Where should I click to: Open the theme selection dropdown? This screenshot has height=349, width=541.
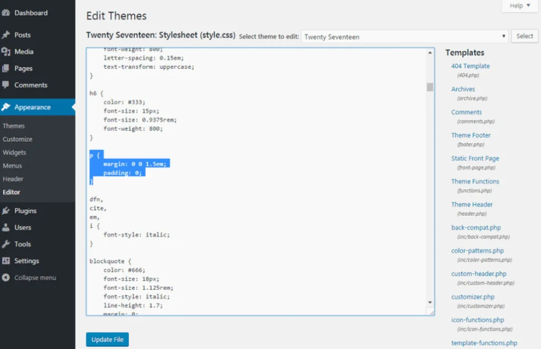click(x=405, y=36)
